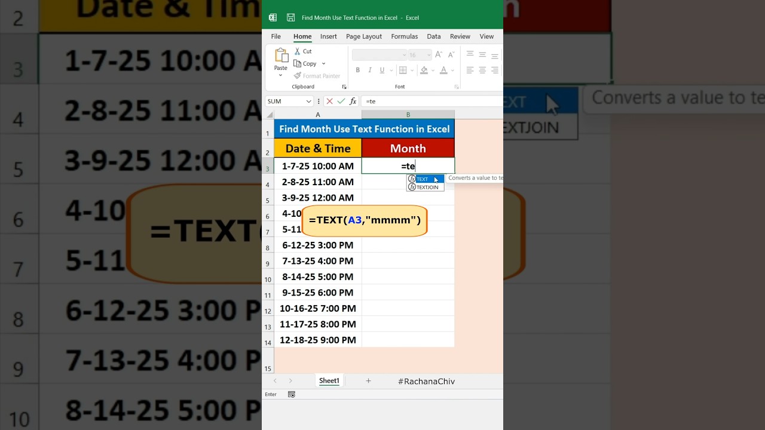
Task: Click Middle Align icon
Action: pos(482,55)
